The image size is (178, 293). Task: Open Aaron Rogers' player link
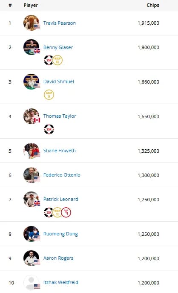tap(58, 258)
